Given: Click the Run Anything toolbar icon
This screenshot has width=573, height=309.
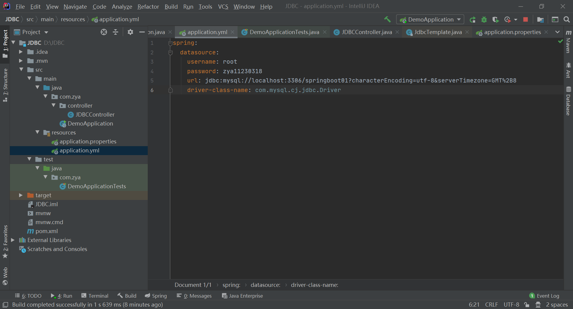Looking at the screenshot, I should click(x=555, y=20).
